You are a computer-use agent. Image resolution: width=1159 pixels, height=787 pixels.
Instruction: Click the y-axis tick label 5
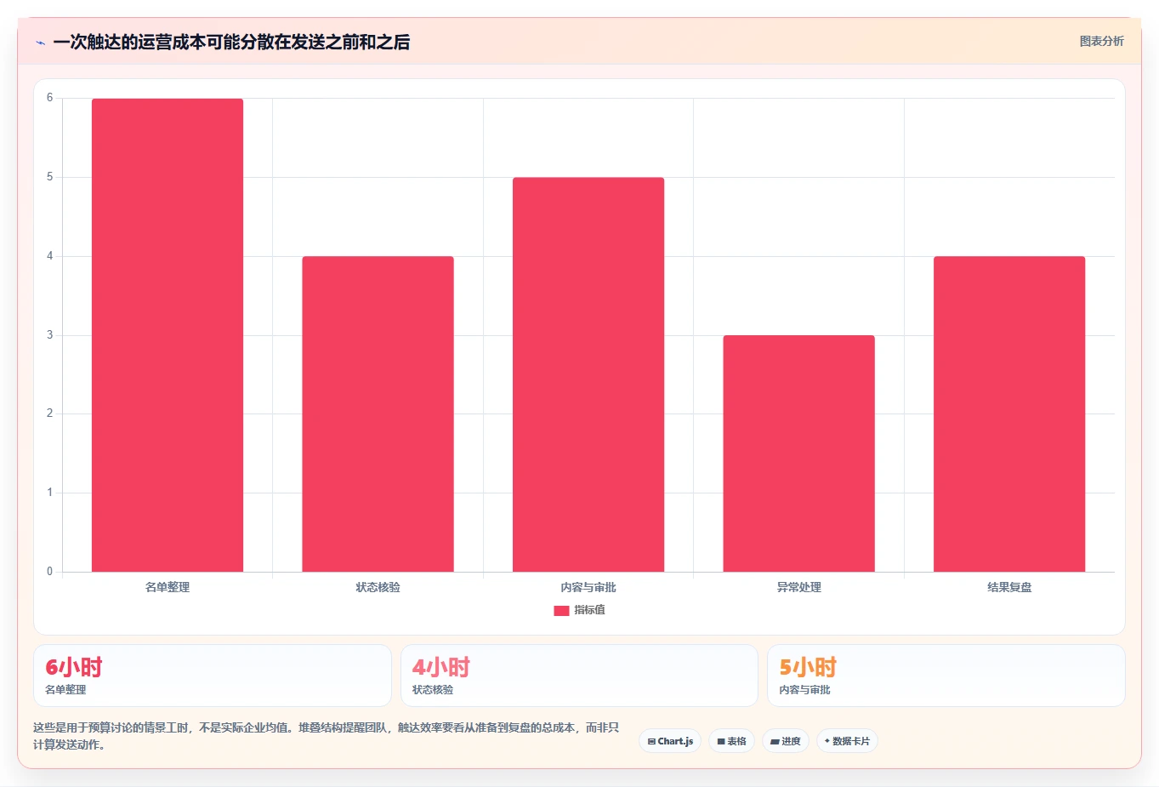[x=49, y=177]
